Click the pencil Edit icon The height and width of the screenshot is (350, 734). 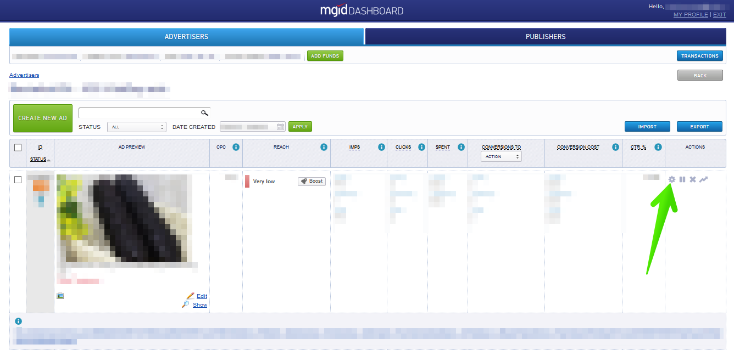[191, 296]
